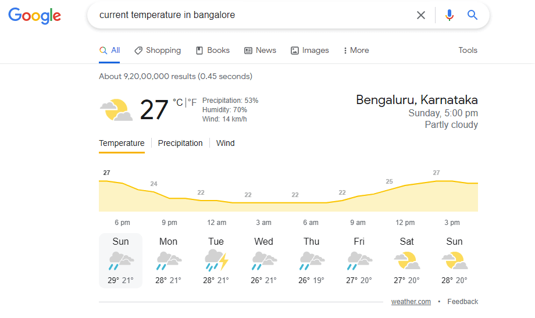Visit the weather.com source link
This screenshot has width=535, height=318.
411,302
